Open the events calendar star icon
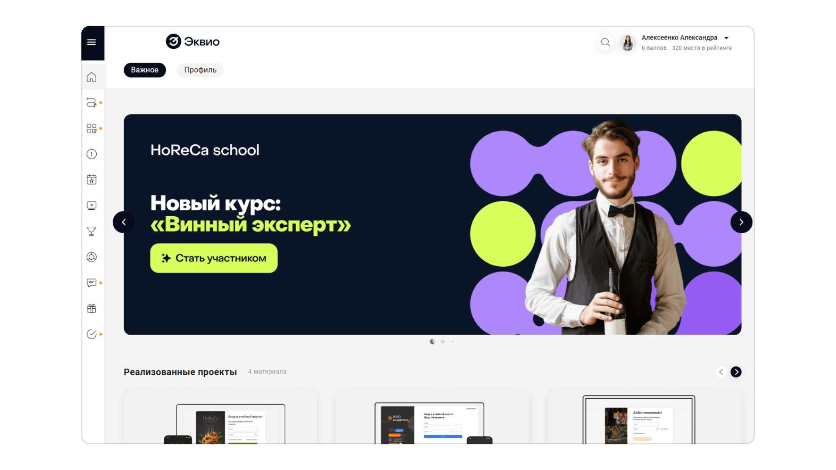The height and width of the screenshot is (470, 836). pos(91,180)
